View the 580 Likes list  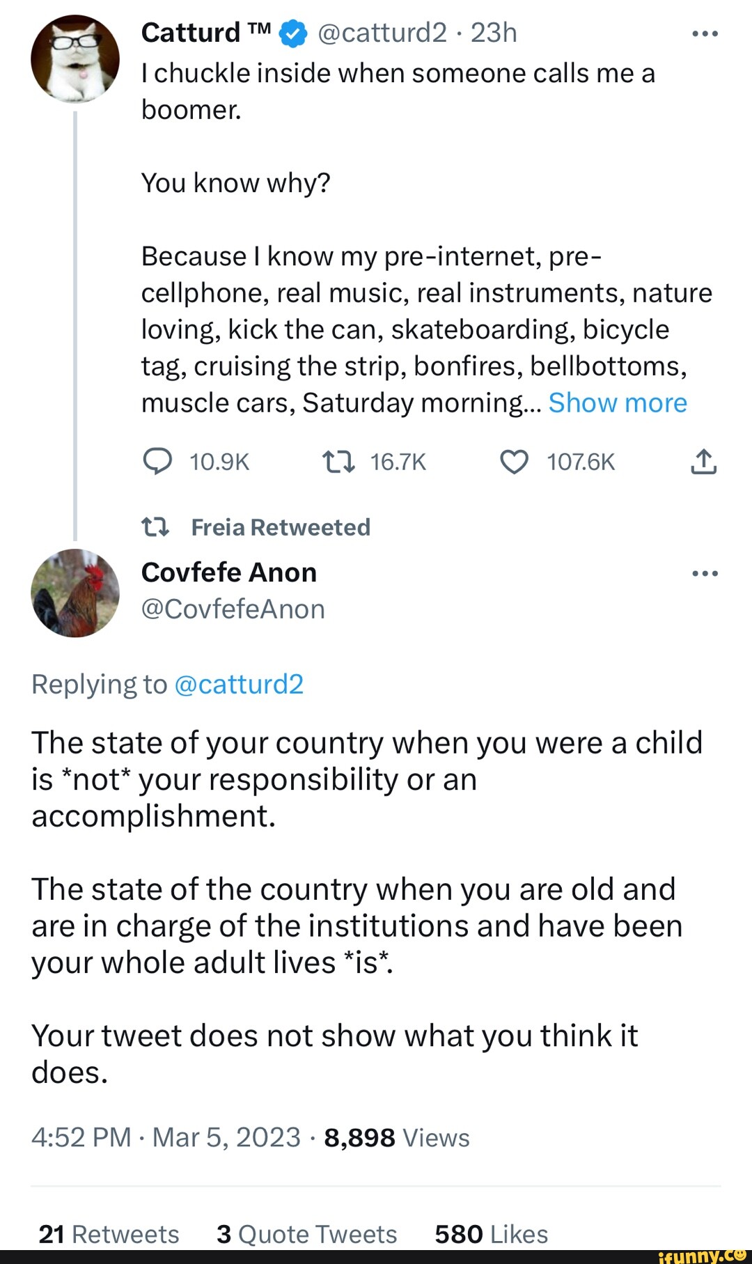491,1234
